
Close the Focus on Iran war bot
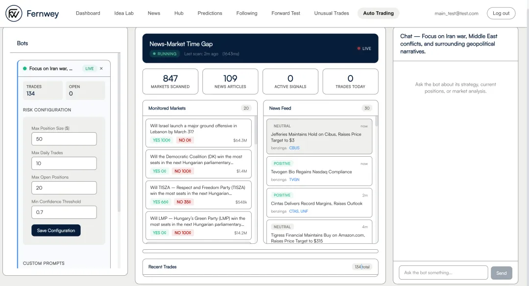101,69
